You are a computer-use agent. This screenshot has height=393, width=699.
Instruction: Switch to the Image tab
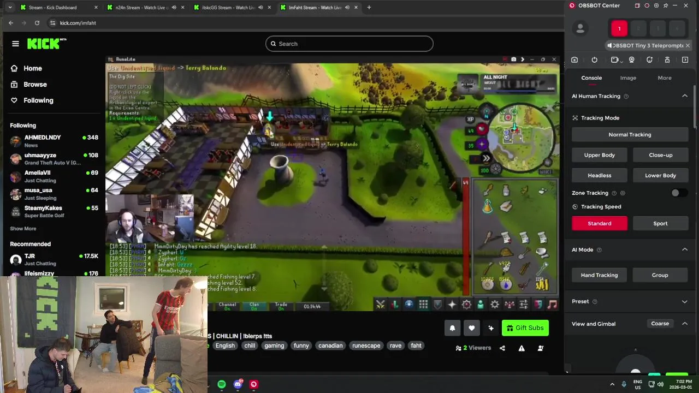pos(628,78)
